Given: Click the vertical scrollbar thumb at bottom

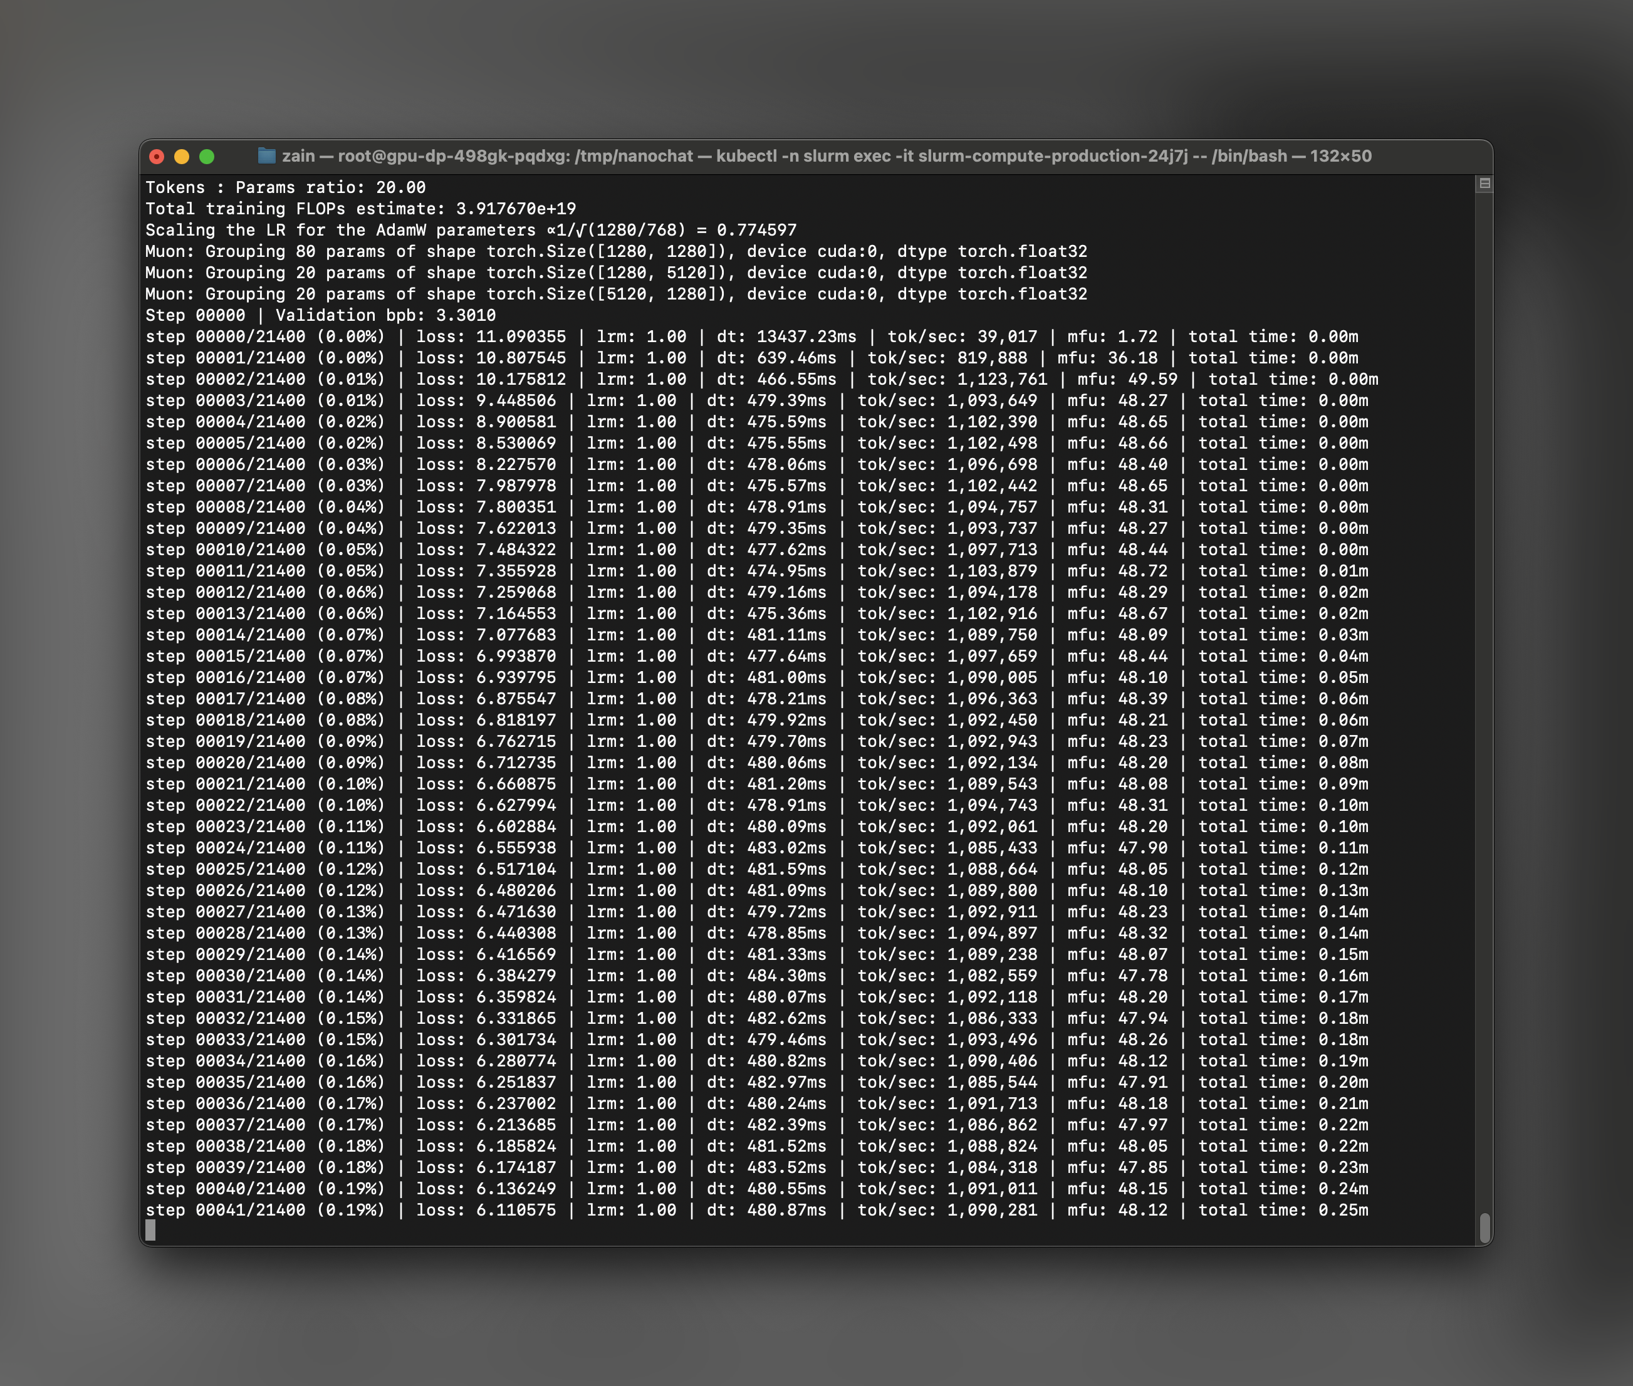Looking at the screenshot, I should click(x=1484, y=1228).
